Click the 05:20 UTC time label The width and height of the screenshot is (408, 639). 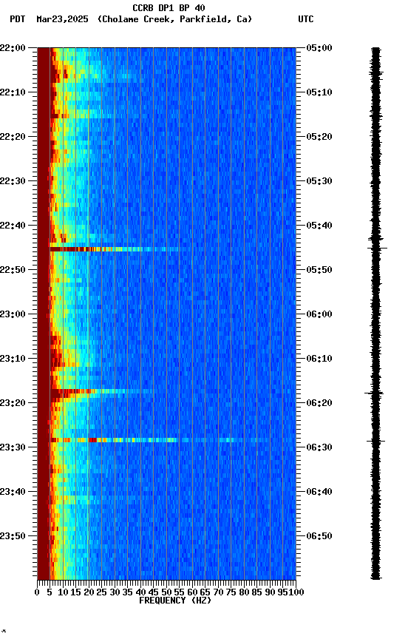click(x=319, y=137)
